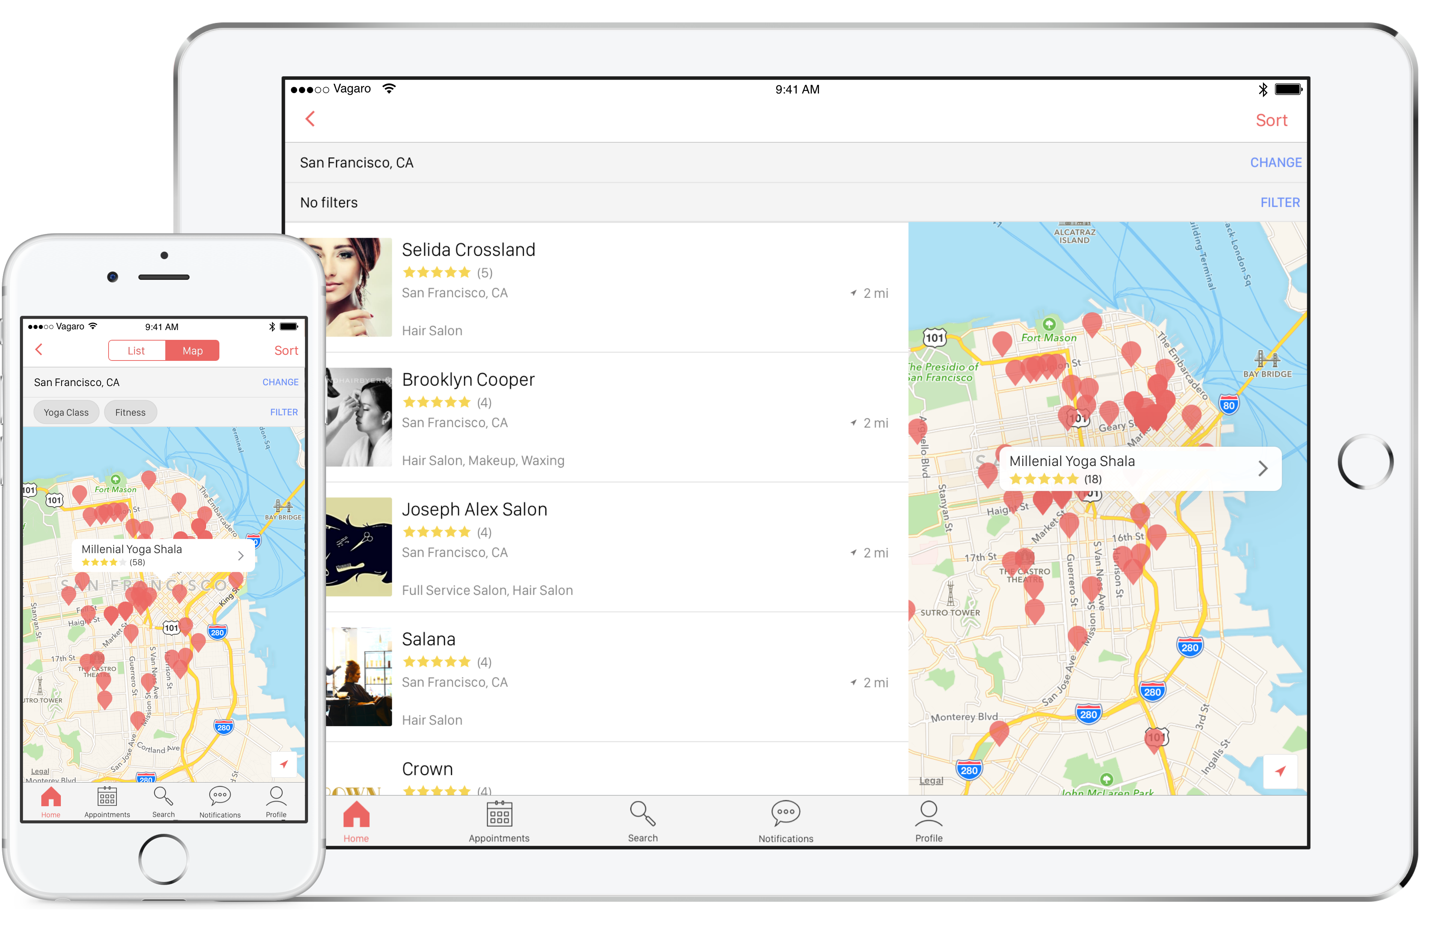Tap the location arrow on tablet map
The width and height of the screenshot is (1447, 926).
(x=1280, y=771)
